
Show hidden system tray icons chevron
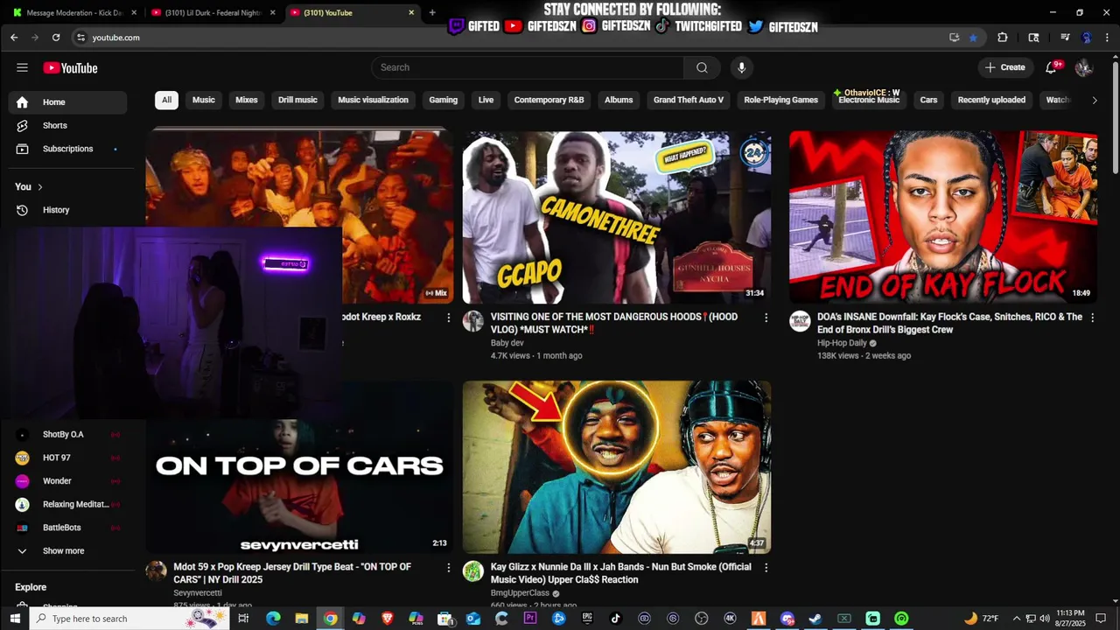(1017, 619)
